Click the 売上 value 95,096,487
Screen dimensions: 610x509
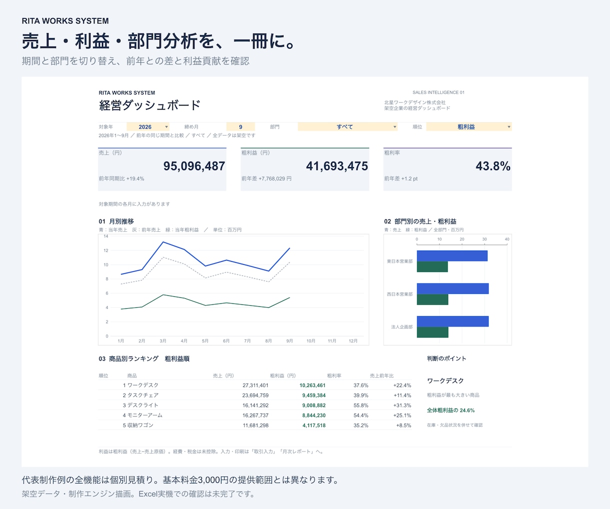[x=194, y=166]
